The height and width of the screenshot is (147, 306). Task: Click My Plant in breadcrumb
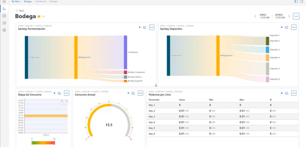pos(16,2)
